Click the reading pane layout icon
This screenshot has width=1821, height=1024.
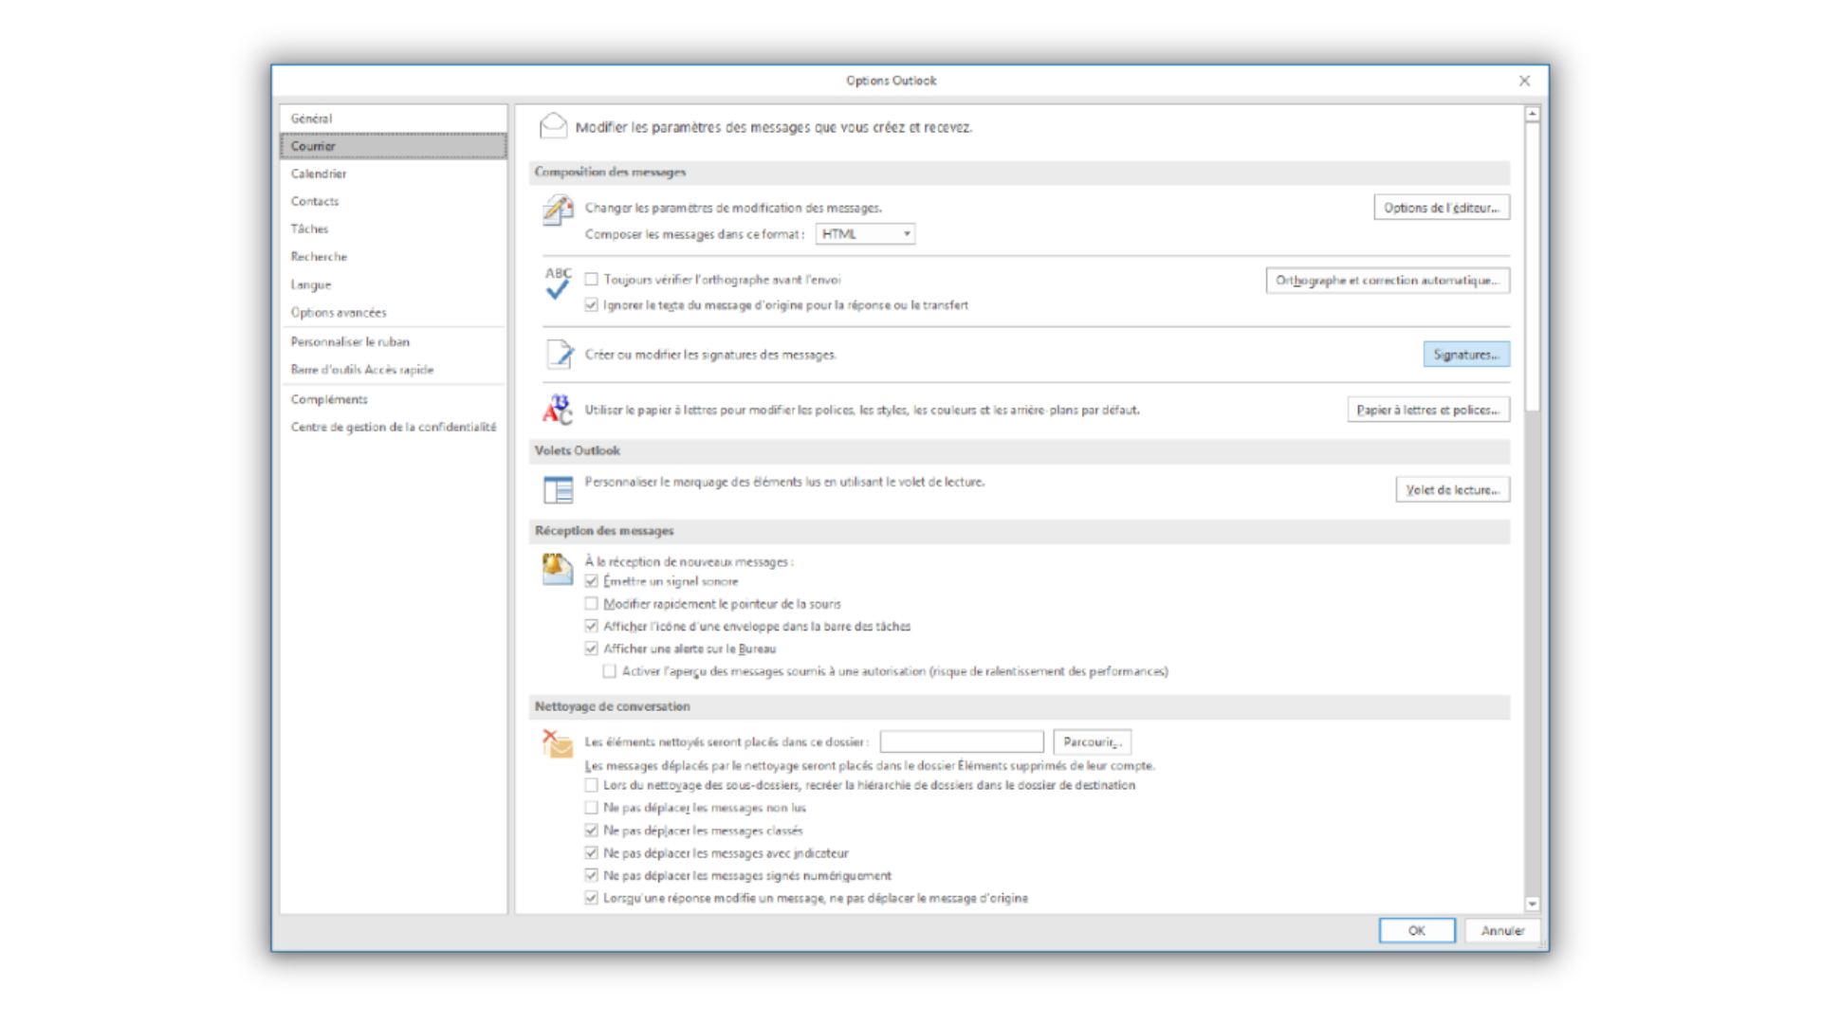[x=558, y=489]
